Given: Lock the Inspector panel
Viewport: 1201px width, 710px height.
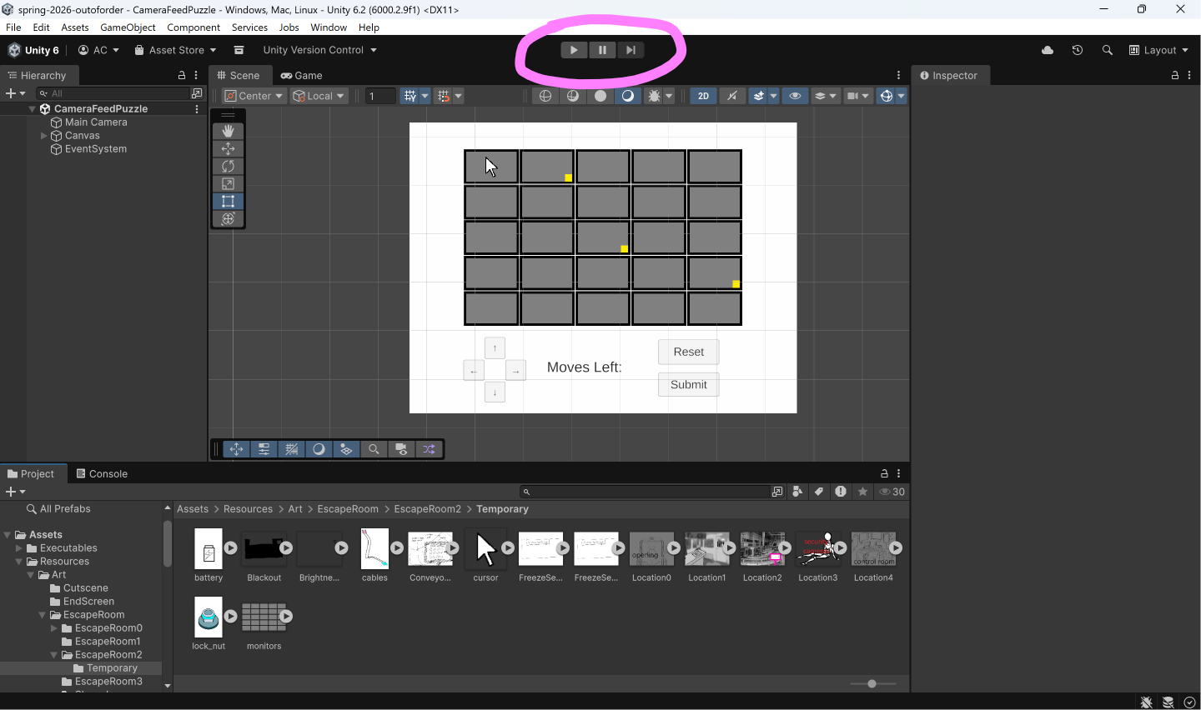Looking at the screenshot, I should [x=1175, y=75].
